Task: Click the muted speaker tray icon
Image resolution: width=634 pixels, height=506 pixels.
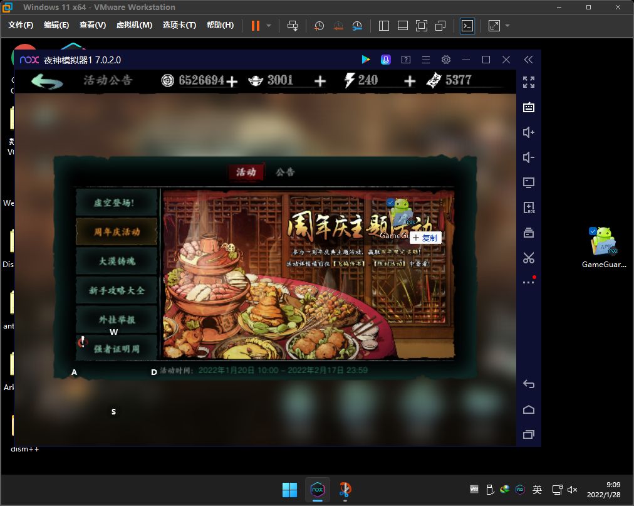Action: point(572,490)
